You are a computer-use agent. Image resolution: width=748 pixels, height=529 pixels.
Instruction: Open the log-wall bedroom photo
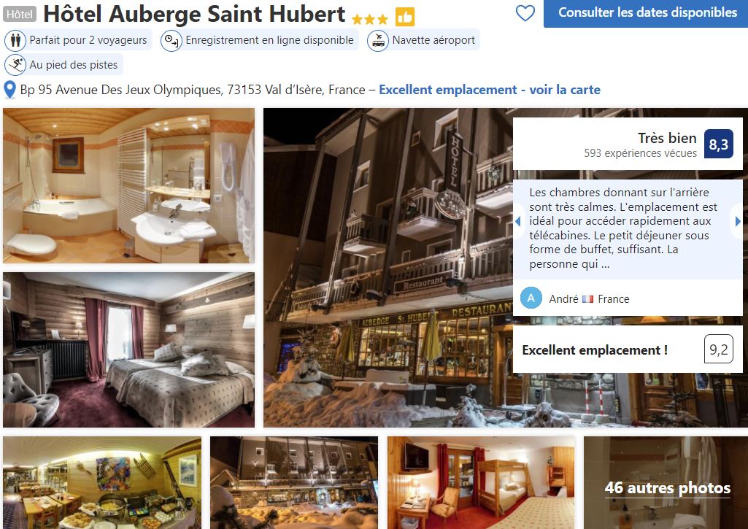[128, 350]
